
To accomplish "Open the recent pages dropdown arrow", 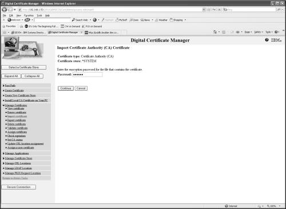I will click(14, 10).
